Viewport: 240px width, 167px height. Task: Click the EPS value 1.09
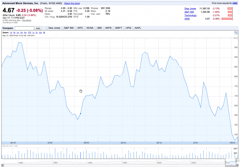point(87,17)
